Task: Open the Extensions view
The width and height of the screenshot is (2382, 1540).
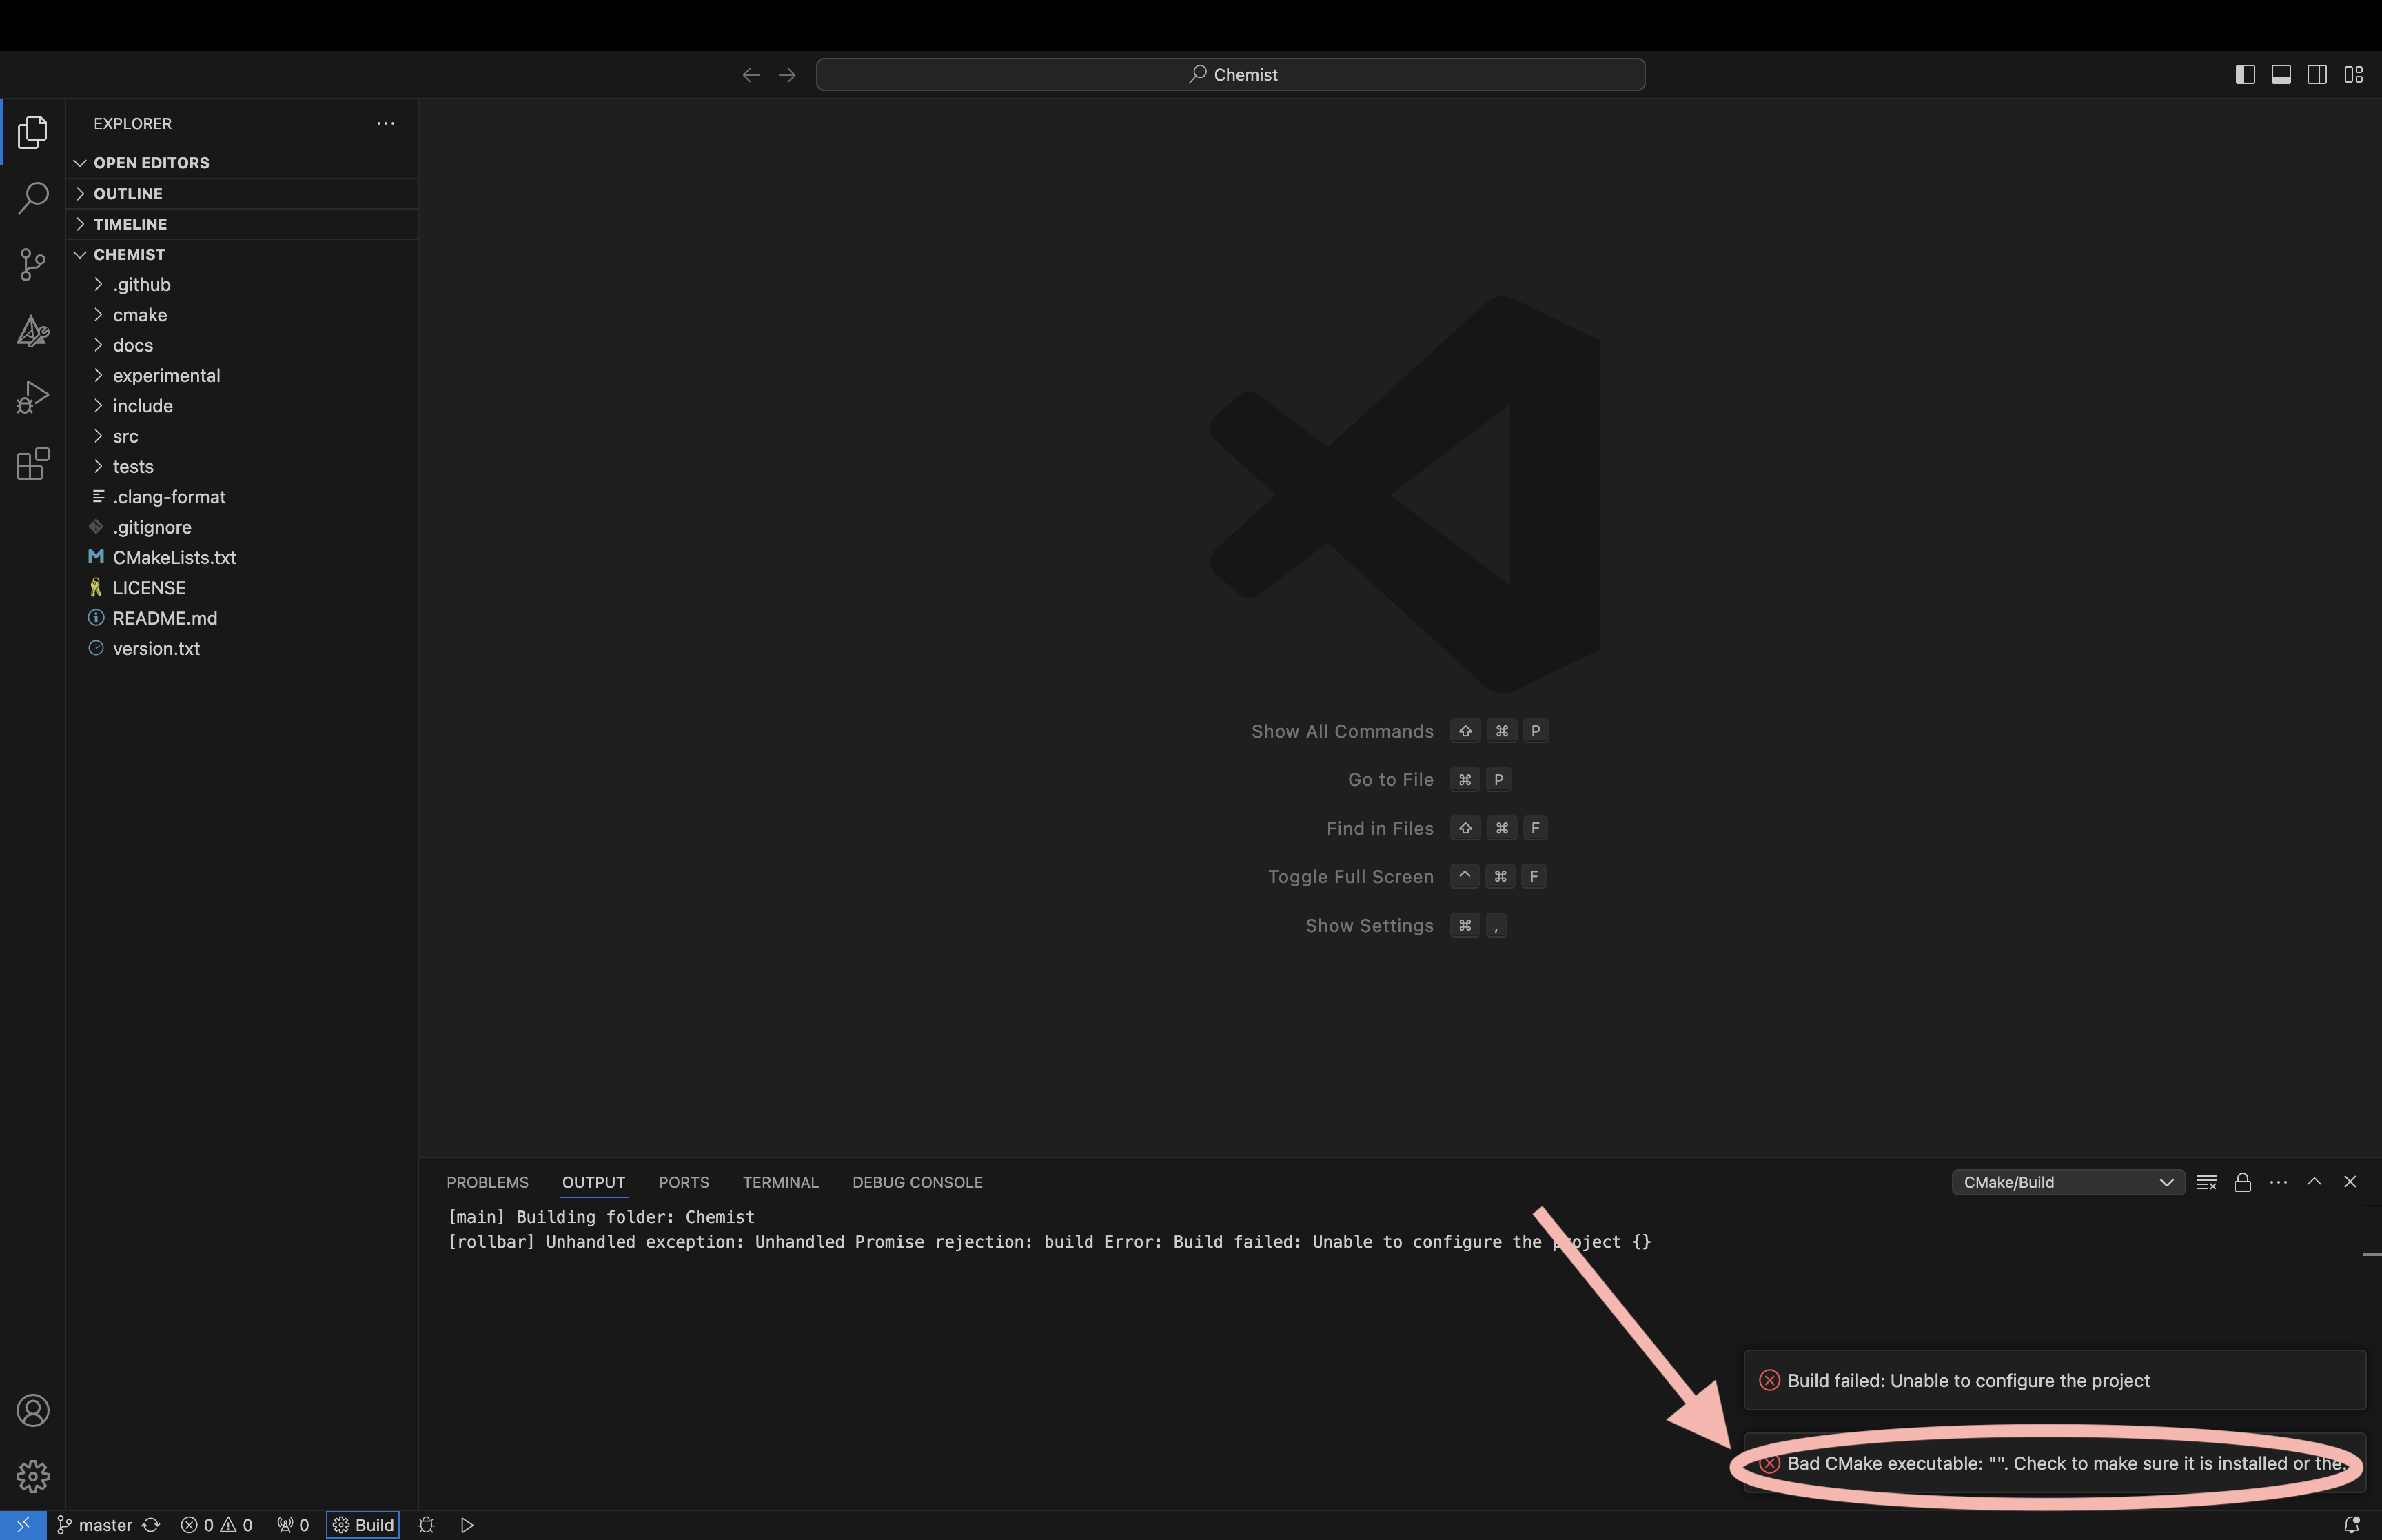Action: click(x=33, y=463)
